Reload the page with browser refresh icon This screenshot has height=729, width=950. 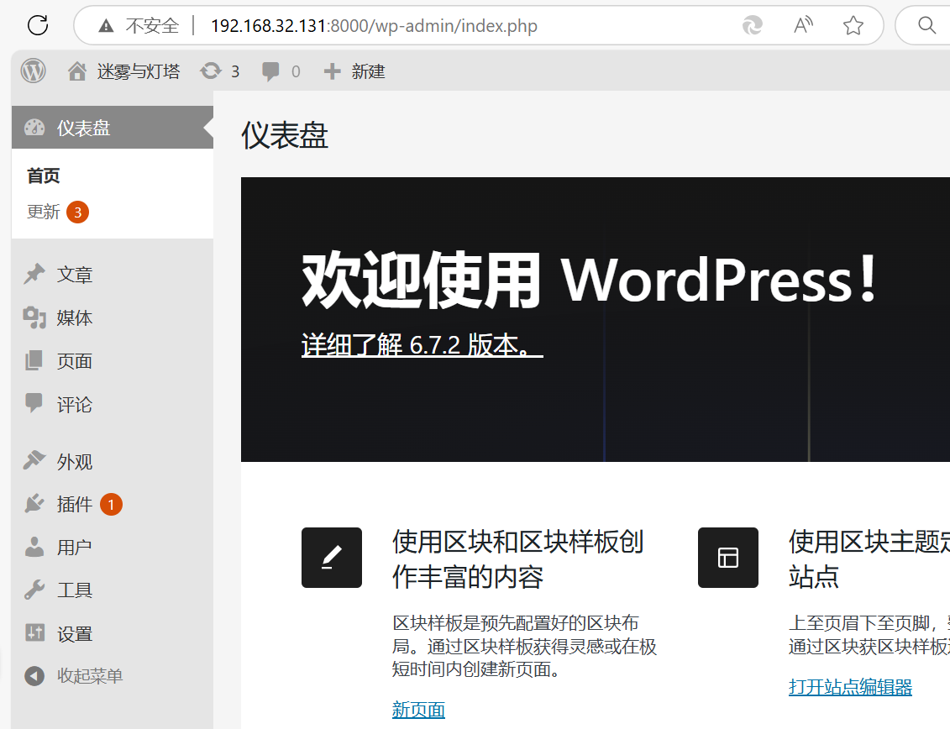pos(38,25)
